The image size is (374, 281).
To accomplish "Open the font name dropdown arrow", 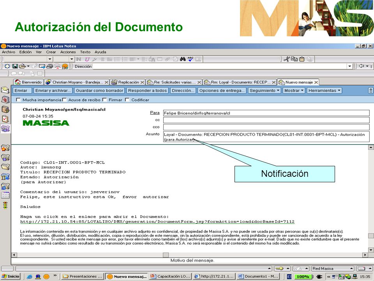I will (49, 59).
